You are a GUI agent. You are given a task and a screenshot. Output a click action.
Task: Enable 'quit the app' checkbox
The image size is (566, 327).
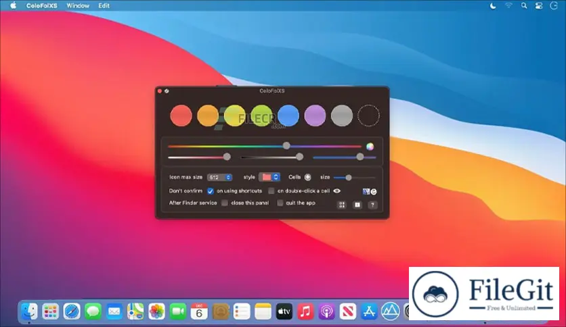coord(280,203)
